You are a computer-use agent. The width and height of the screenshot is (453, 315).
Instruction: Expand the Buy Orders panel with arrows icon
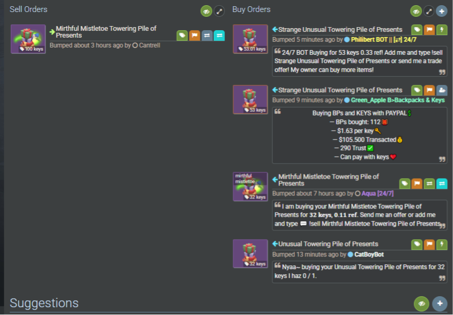[429, 11]
